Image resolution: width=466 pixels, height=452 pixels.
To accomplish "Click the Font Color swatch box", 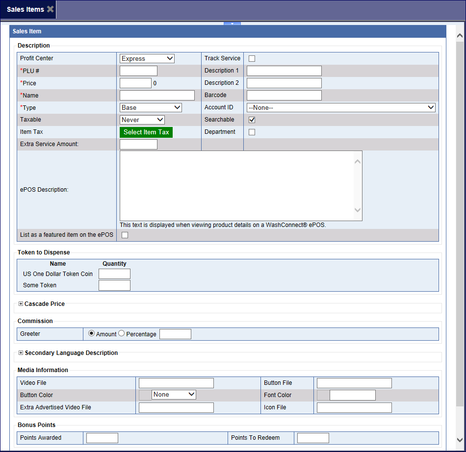I will tap(323, 395).
